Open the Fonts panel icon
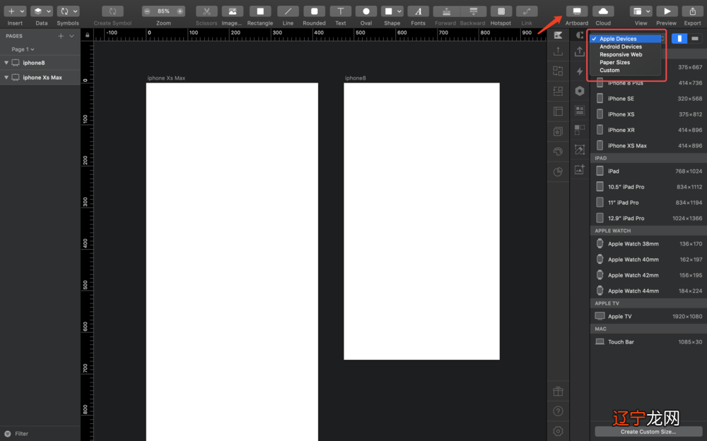 tap(418, 11)
